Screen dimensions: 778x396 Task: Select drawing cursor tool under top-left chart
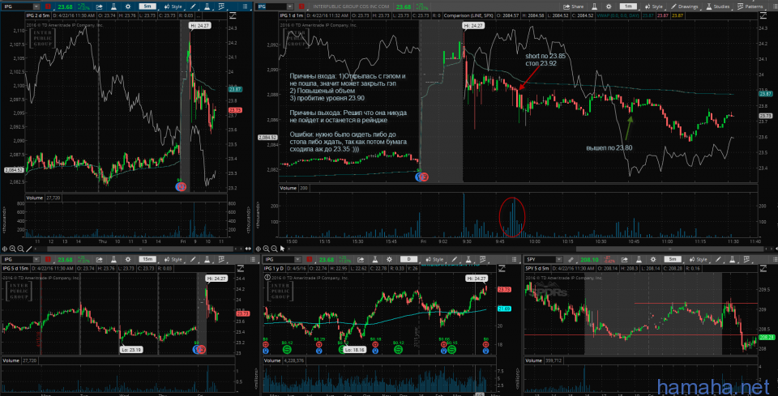click(x=28, y=249)
